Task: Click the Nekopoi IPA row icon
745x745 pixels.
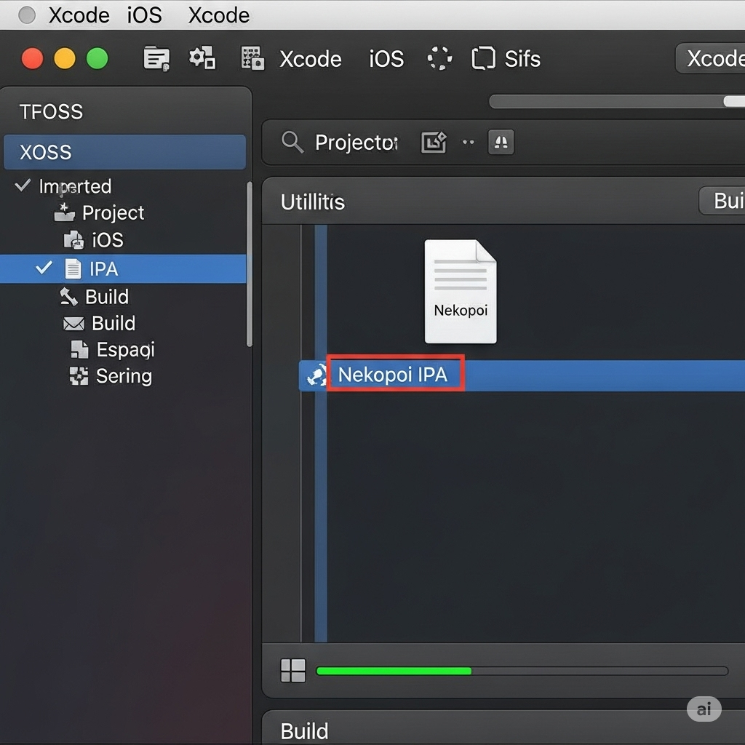Action: click(316, 375)
